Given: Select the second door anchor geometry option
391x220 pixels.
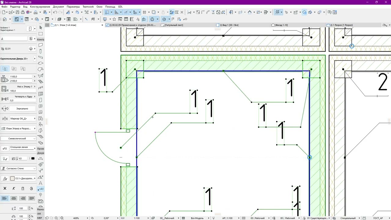Looking at the screenshot, I should click(x=14, y=69).
